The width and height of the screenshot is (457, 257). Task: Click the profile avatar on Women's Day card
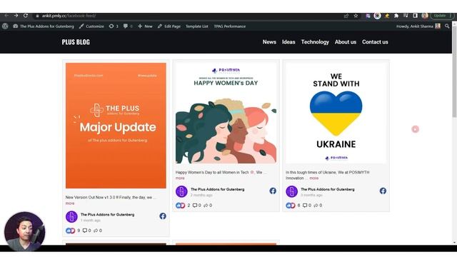181,192
